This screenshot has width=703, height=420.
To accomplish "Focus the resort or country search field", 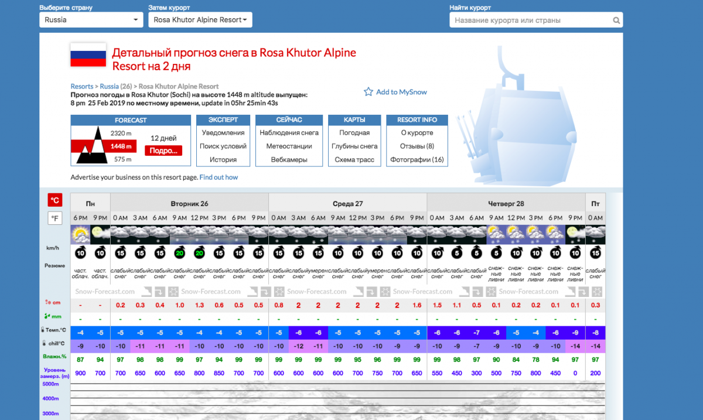I will (536, 20).
